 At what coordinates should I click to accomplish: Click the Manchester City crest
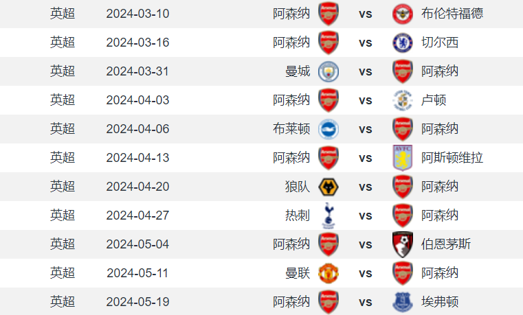tap(329, 71)
